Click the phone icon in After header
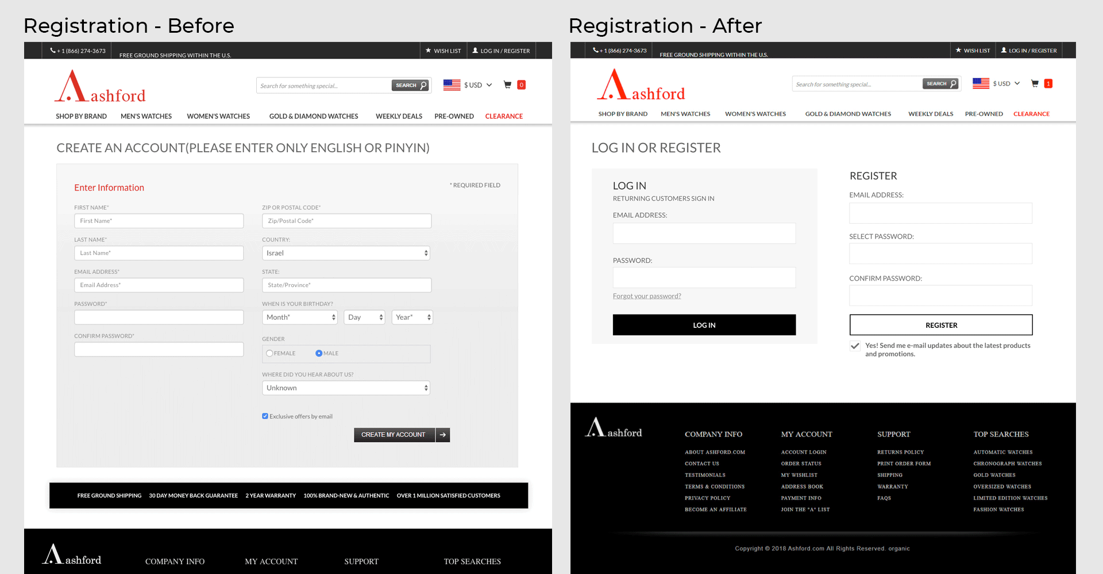Image resolution: width=1103 pixels, height=574 pixels. pos(596,50)
